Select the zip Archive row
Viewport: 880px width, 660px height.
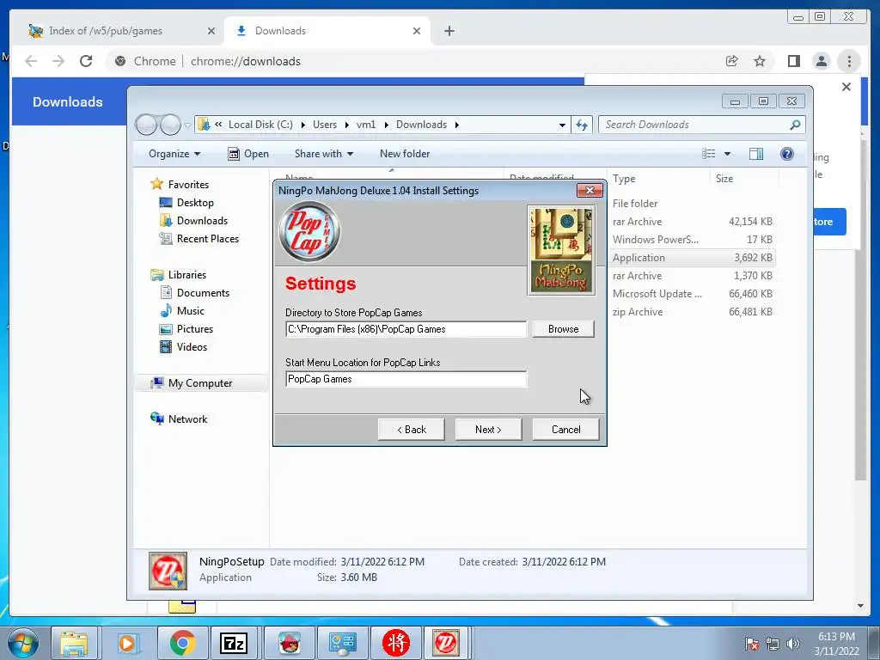[692, 311]
